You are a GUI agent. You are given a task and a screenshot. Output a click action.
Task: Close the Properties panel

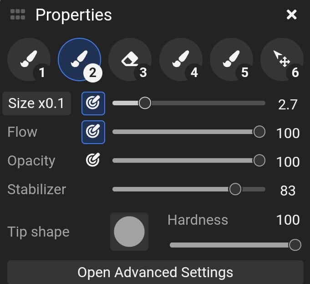click(291, 15)
